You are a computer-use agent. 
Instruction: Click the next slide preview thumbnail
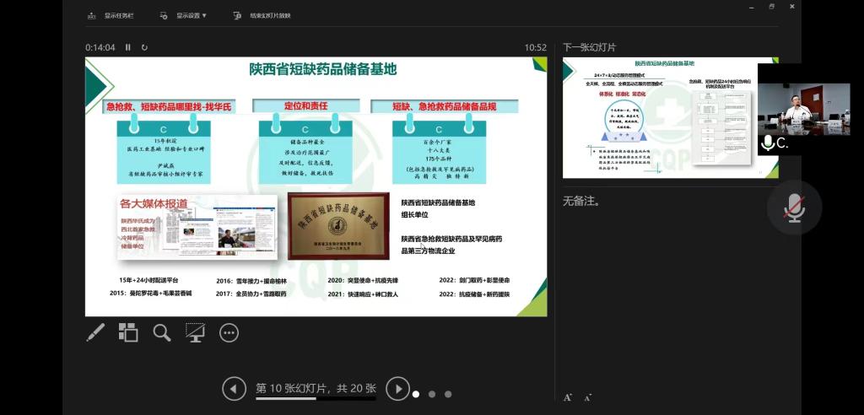(658, 118)
